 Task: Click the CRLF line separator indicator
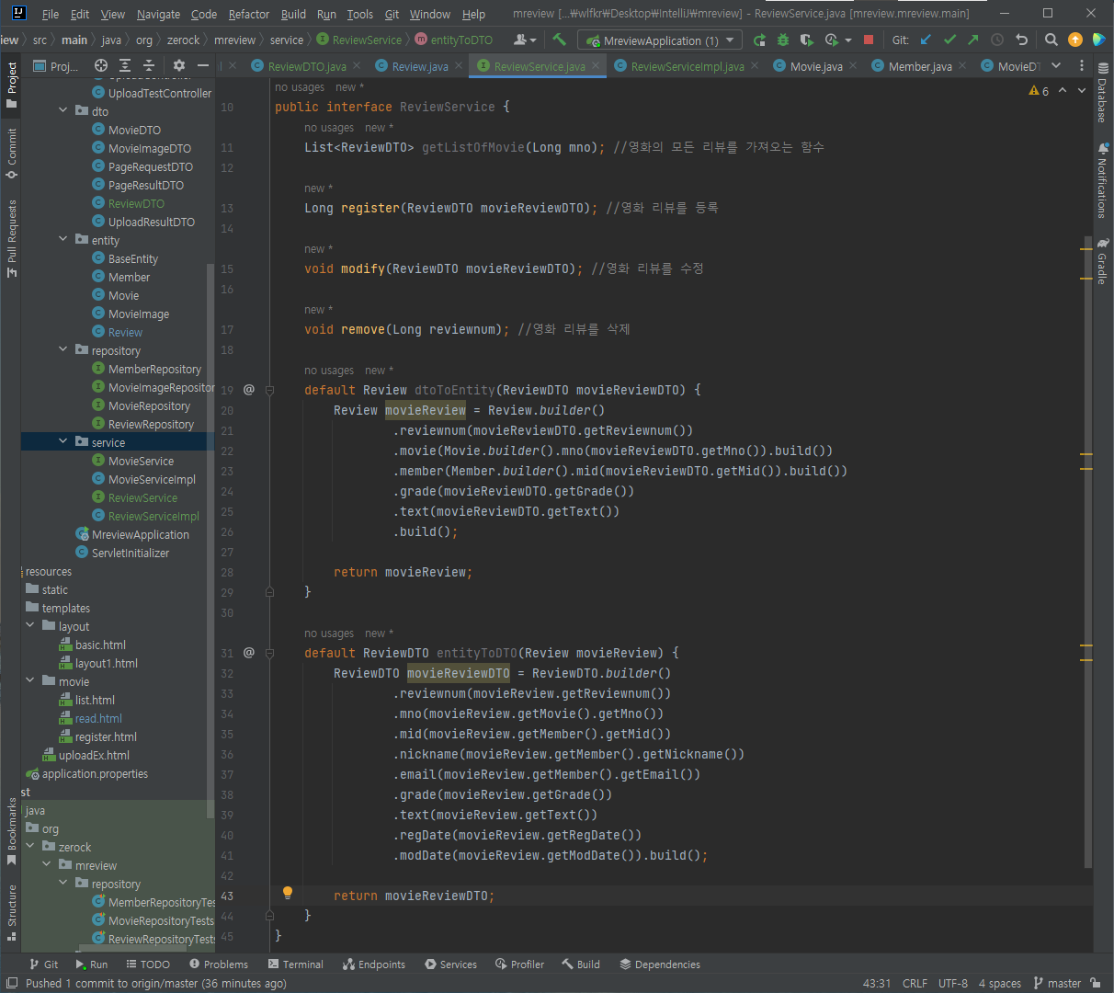point(915,983)
